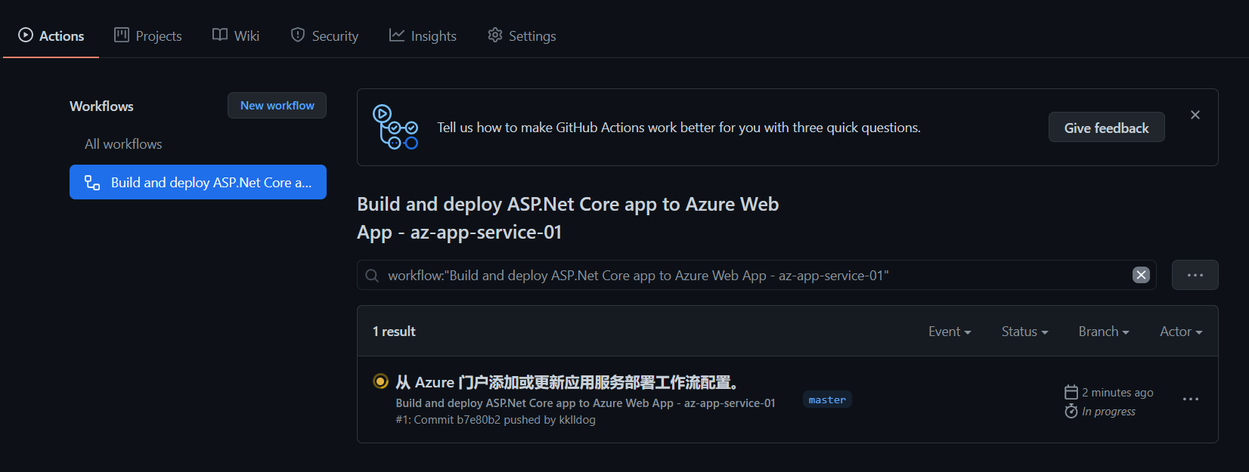Click the Give feedback button
Image resolution: width=1249 pixels, height=472 pixels.
[1106, 128]
